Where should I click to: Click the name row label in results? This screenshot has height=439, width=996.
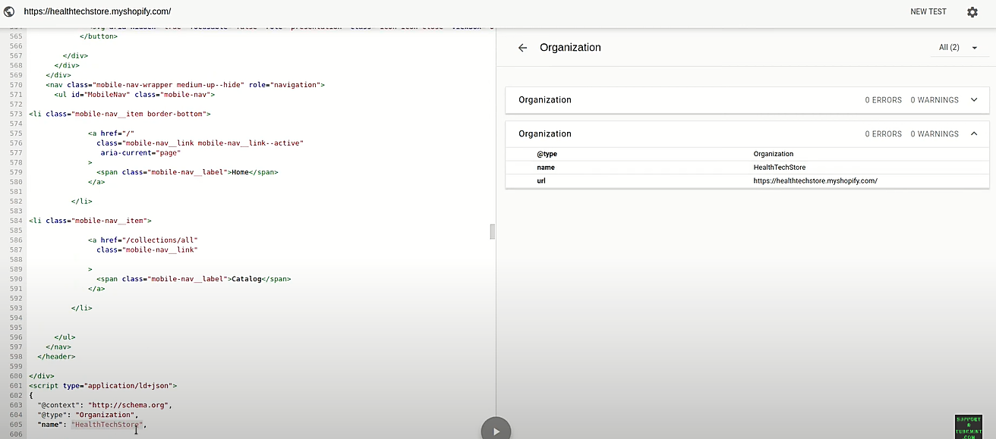(x=546, y=168)
